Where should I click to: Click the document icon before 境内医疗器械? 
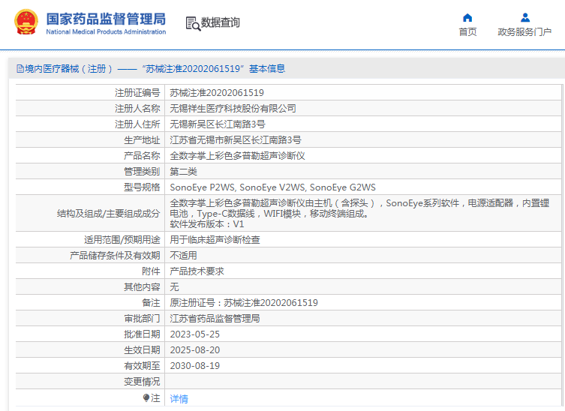(20, 69)
